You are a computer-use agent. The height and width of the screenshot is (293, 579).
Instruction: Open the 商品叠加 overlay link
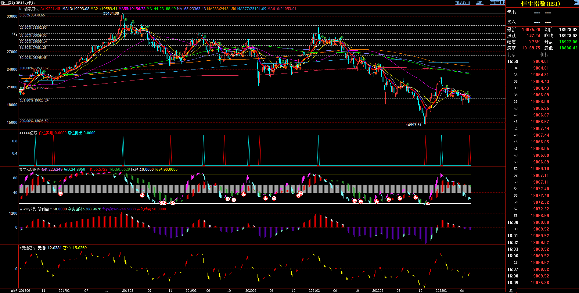(462, 3)
